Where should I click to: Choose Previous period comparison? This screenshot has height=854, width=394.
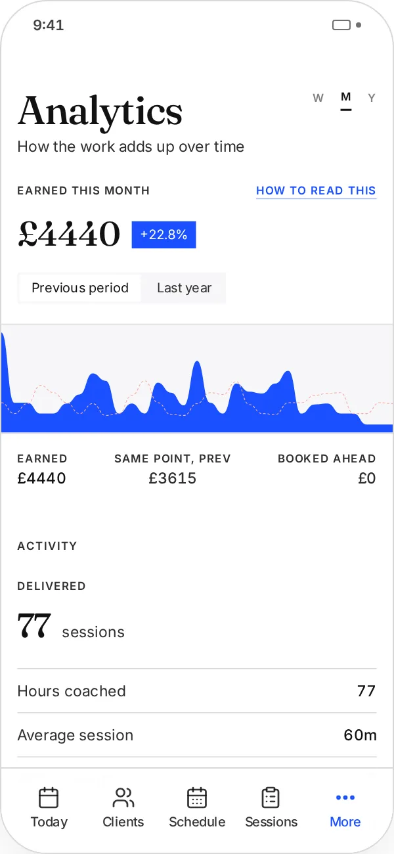point(80,288)
